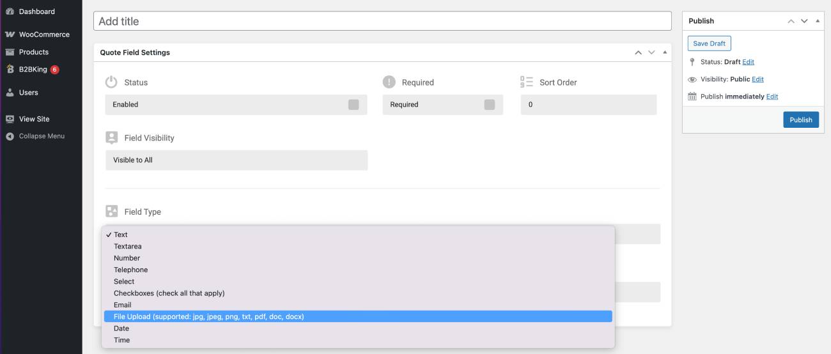The height and width of the screenshot is (354, 831).
Task: Edit the Publish immediately link
Action: coord(772,96)
